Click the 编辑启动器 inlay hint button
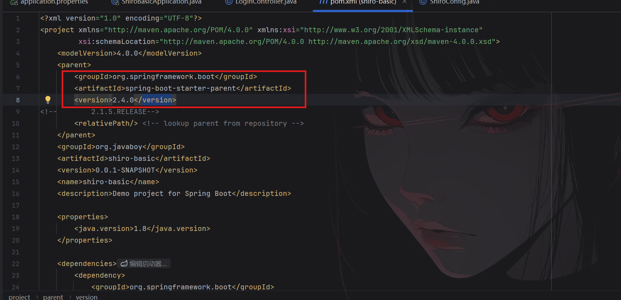This screenshot has height=300, width=621. (x=144, y=264)
